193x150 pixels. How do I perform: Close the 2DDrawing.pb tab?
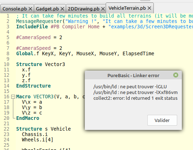tap(103, 9)
